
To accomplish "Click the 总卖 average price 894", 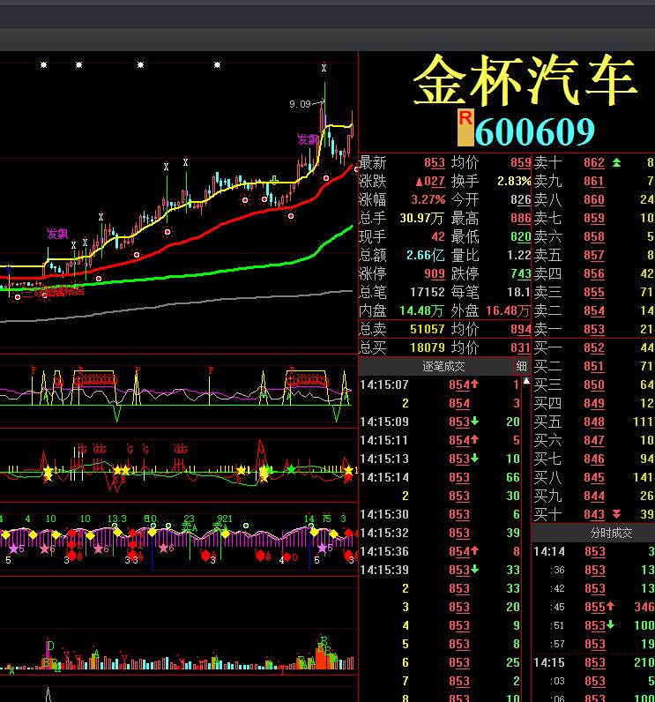I will click(521, 329).
